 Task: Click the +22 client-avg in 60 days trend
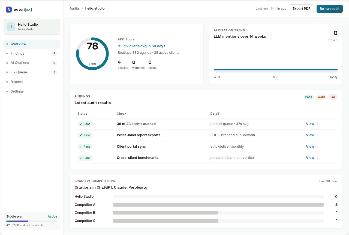[x=142, y=46]
